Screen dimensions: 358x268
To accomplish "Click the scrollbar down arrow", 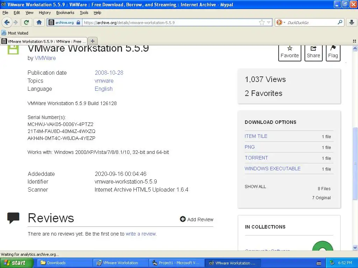I will coord(355,247).
